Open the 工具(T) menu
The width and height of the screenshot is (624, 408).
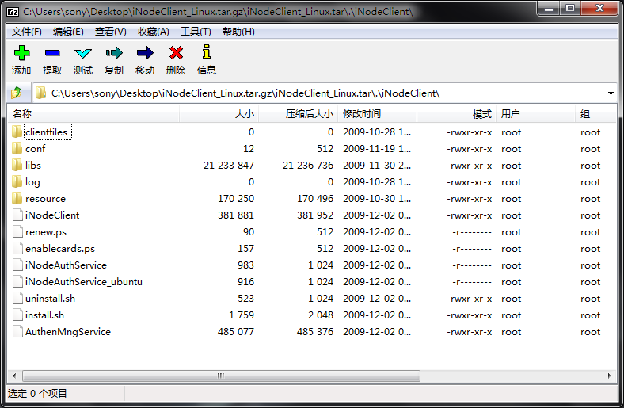click(196, 32)
